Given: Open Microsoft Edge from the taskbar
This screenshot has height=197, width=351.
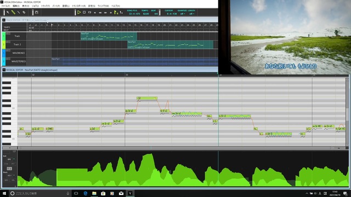Looking at the screenshot, I should pyautogui.click(x=86, y=193).
